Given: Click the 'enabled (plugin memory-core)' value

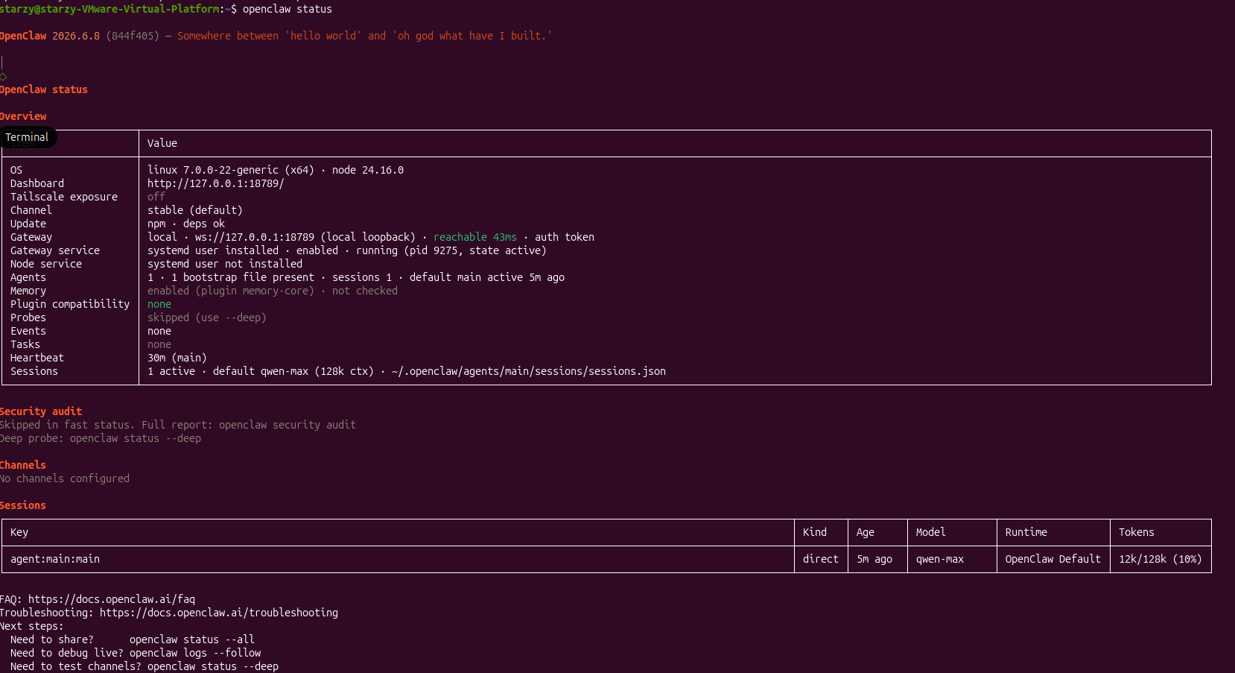Looking at the screenshot, I should 231,291.
